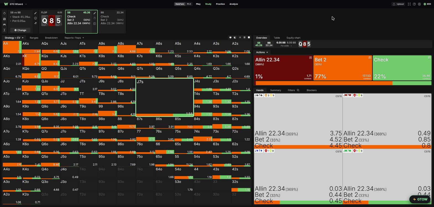This screenshot has height=207, width=434.
Task: Expand details icon on Check action card
Action: coord(429,58)
